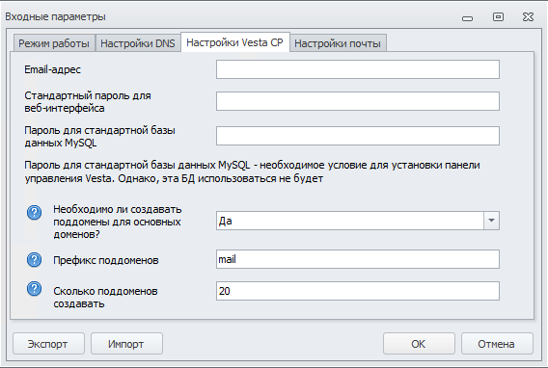Cancel with the Отмена button

(x=497, y=344)
